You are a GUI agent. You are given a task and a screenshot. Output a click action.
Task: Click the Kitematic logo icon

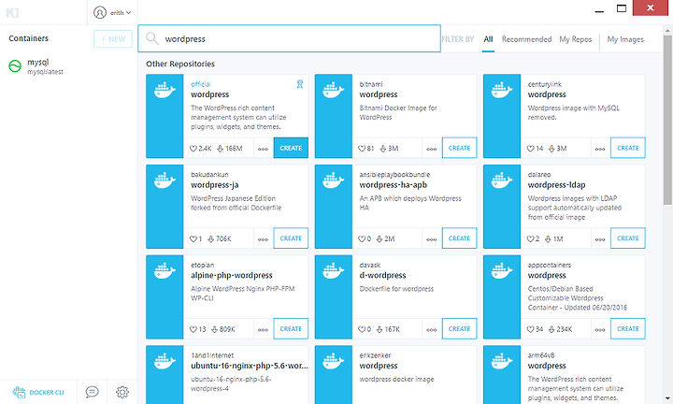click(12, 13)
